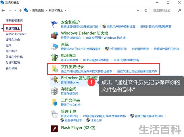Screen dimensions: 184x137
Task: Click the search magnifier icon
Action: click(x=179, y=11)
